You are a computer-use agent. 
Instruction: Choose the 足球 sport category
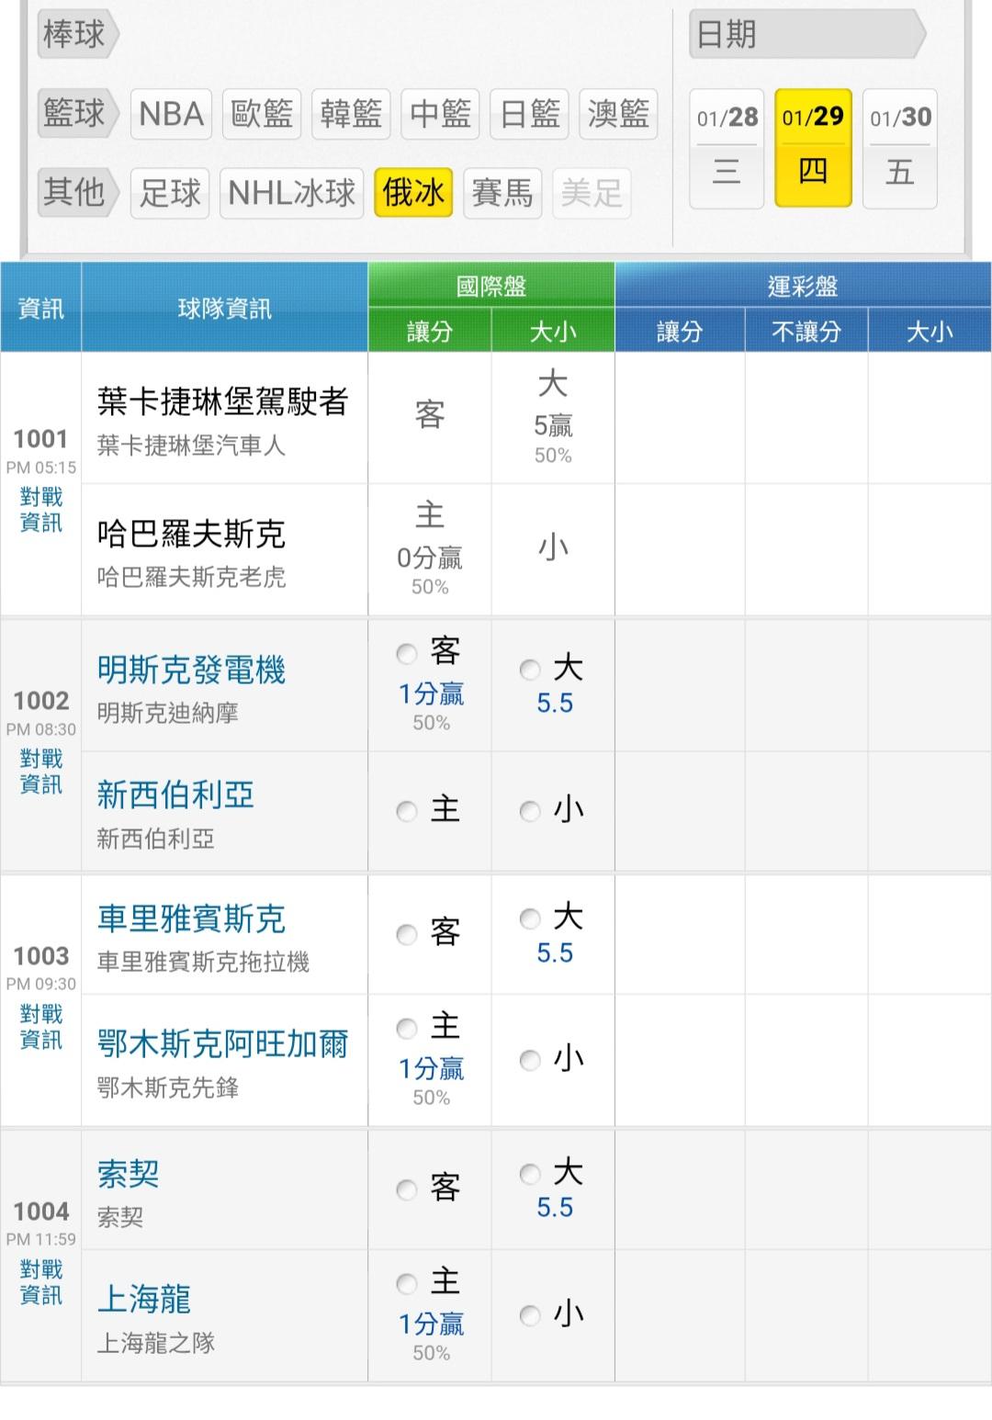[x=170, y=193]
